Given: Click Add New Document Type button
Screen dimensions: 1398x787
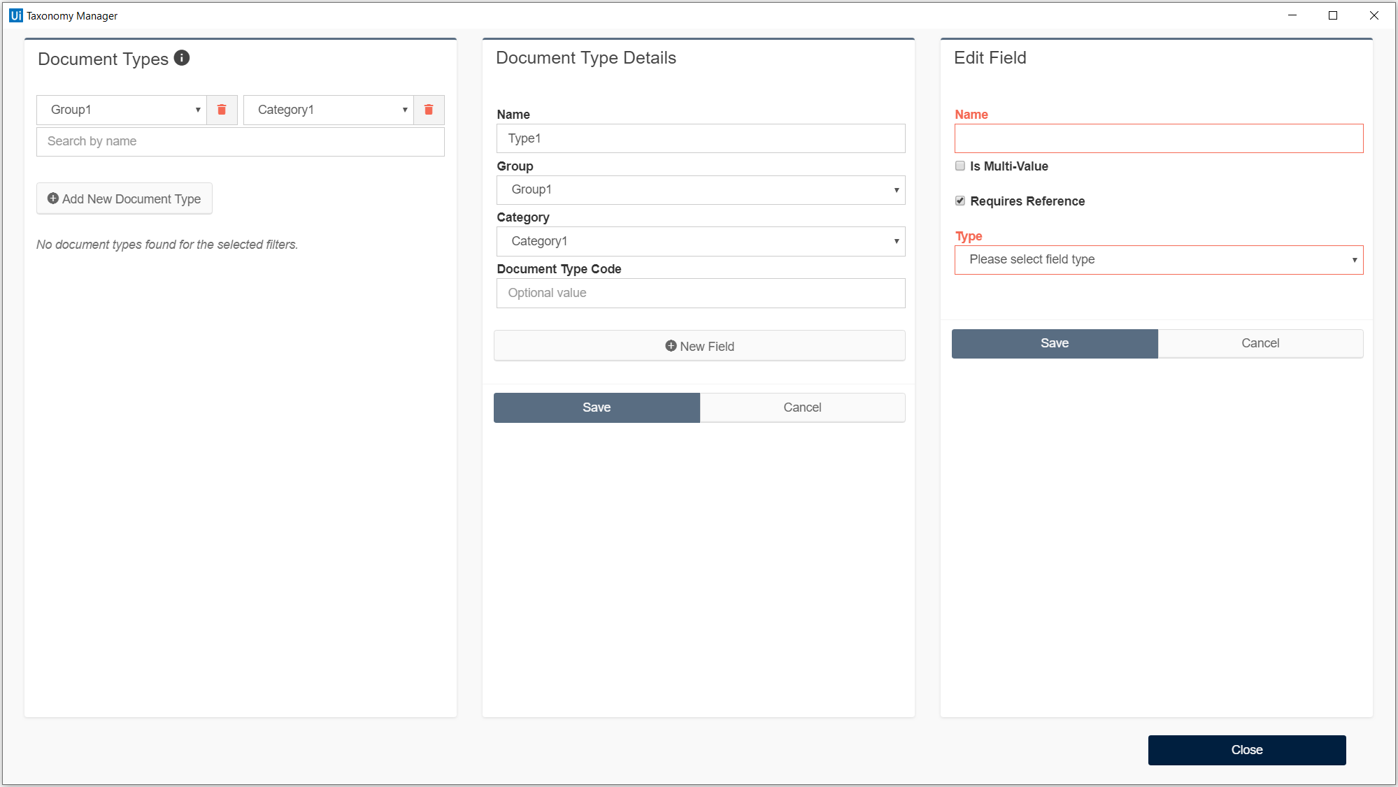Looking at the screenshot, I should pos(124,198).
